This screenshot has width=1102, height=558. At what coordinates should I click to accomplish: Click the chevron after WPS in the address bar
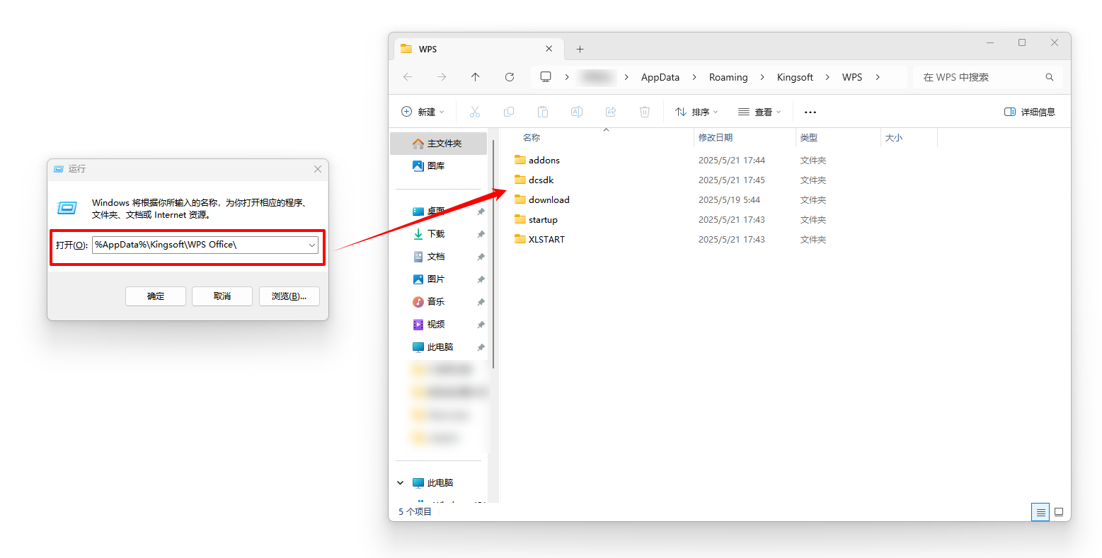pos(878,77)
